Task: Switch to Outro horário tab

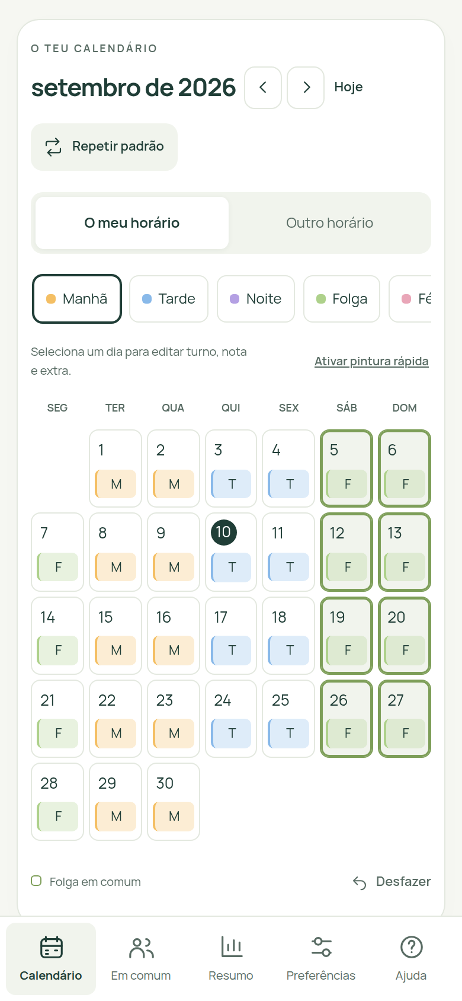Action: tap(329, 223)
